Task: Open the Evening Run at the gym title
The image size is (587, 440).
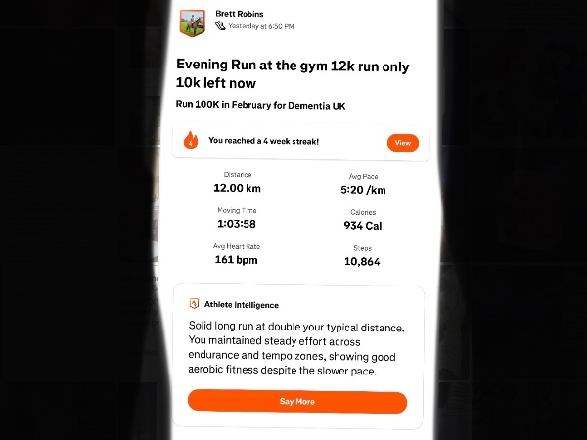Action: pos(293,73)
